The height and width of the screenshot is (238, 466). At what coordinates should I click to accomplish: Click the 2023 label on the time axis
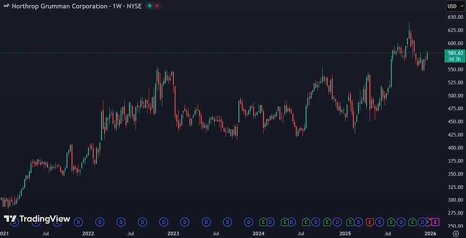point(173,234)
